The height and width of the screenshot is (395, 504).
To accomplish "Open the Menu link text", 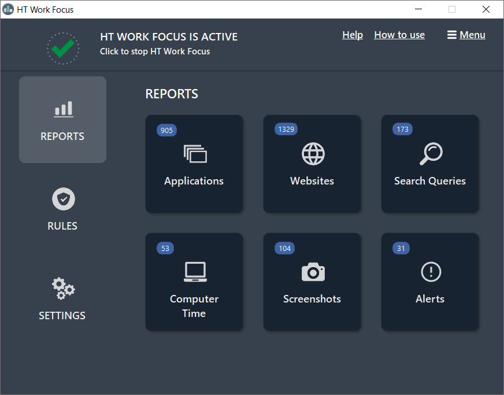I will (x=472, y=35).
